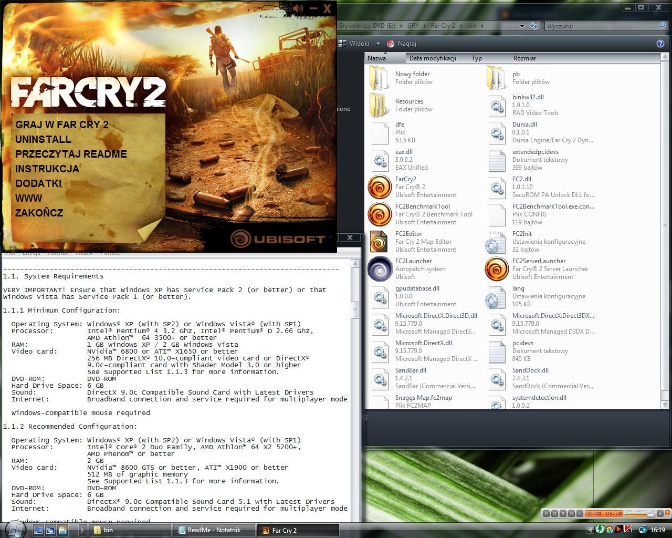The image size is (672, 538).
Task: Expand the Explorer address bar history dropdown
Action: click(522, 26)
